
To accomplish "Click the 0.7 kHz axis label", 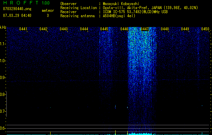I will point(3,111).
